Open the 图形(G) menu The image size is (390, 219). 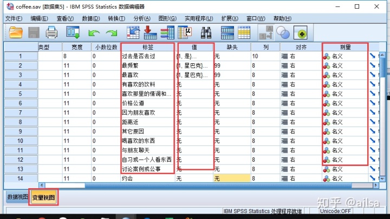[167, 18]
